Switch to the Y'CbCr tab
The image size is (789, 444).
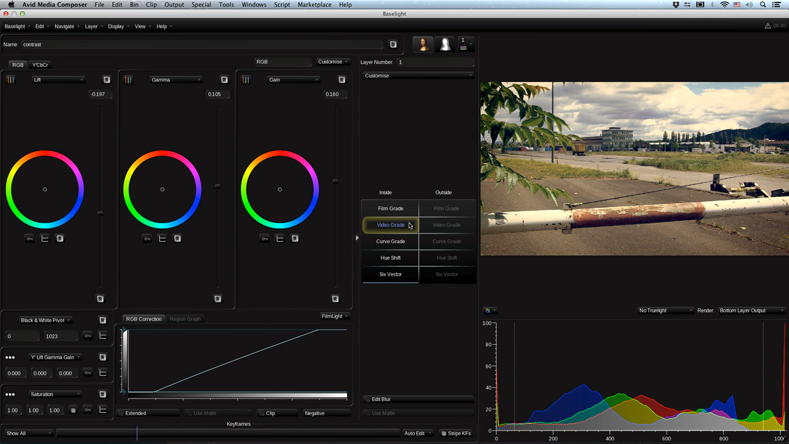pos(40,65)
